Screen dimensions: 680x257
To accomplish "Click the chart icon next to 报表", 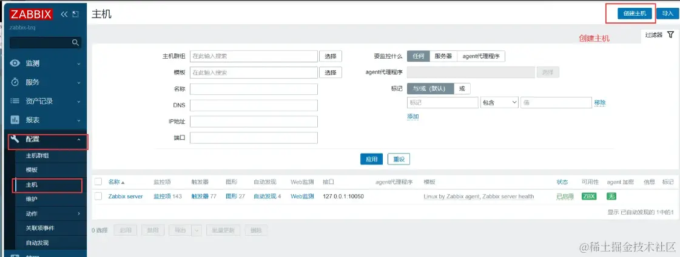I will coord(15,120).
